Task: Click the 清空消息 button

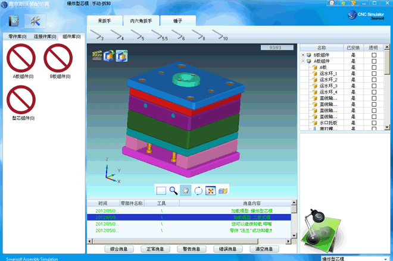Action: pos(264,249)
